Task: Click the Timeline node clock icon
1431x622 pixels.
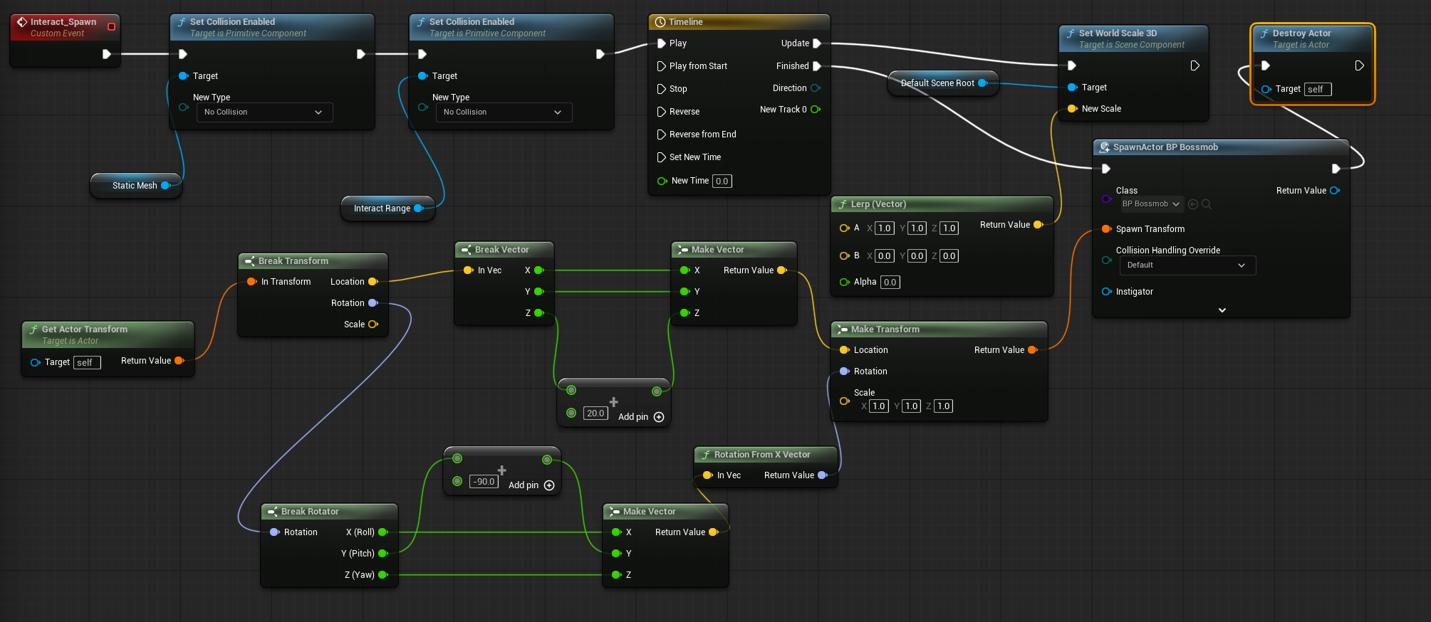Action: point(660,22)
